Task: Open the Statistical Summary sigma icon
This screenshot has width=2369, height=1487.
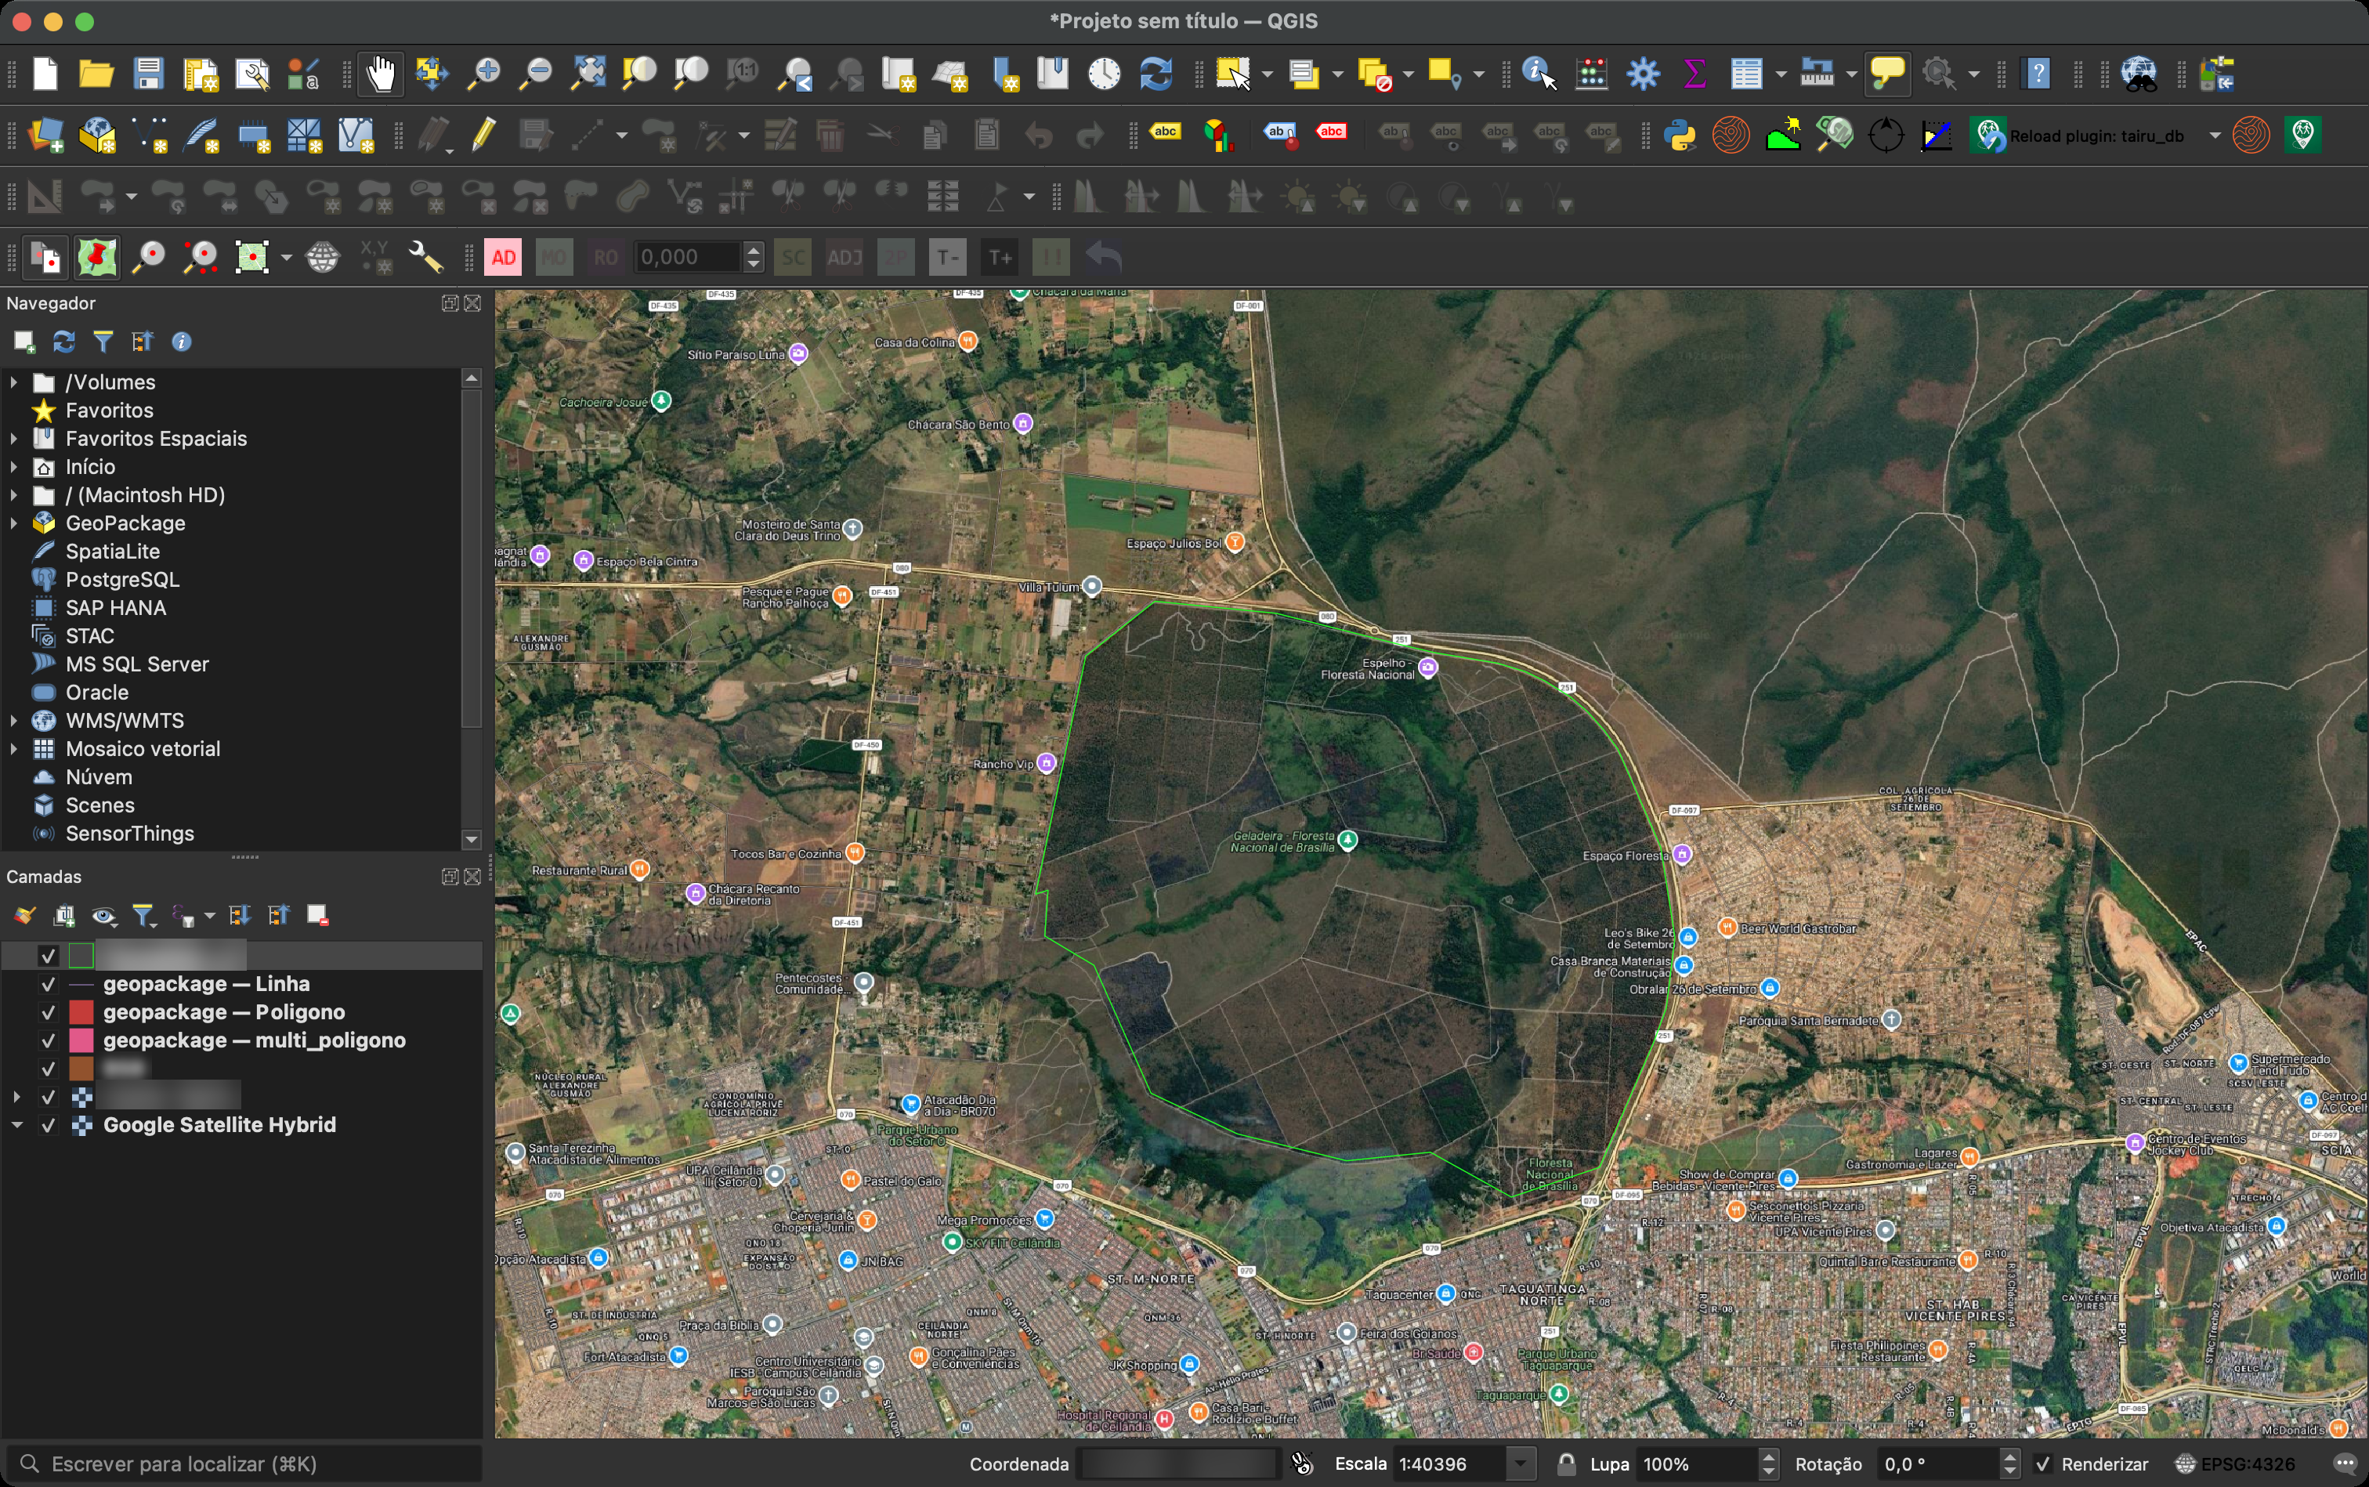Action: click(1694, 74)
